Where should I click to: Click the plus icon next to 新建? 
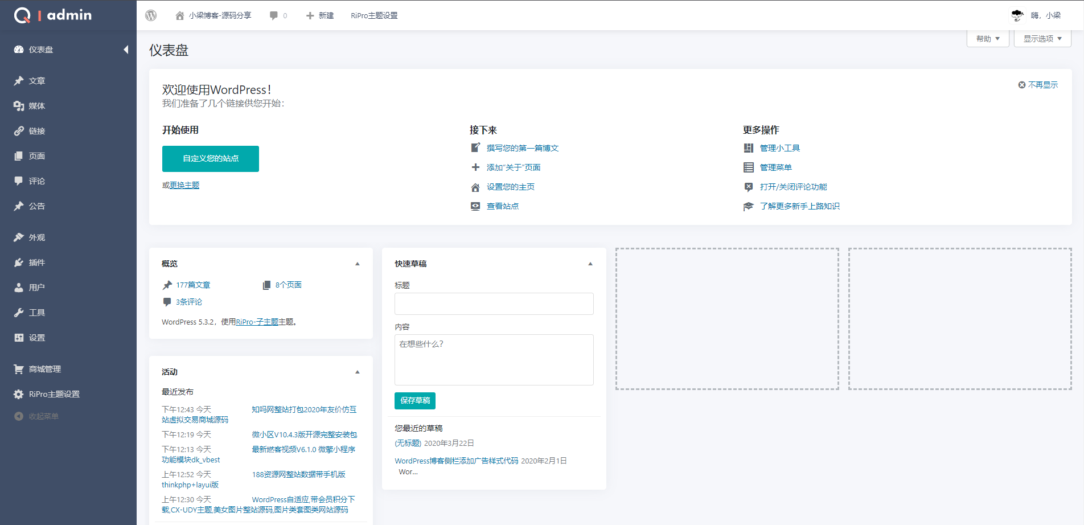pos(310,15)
